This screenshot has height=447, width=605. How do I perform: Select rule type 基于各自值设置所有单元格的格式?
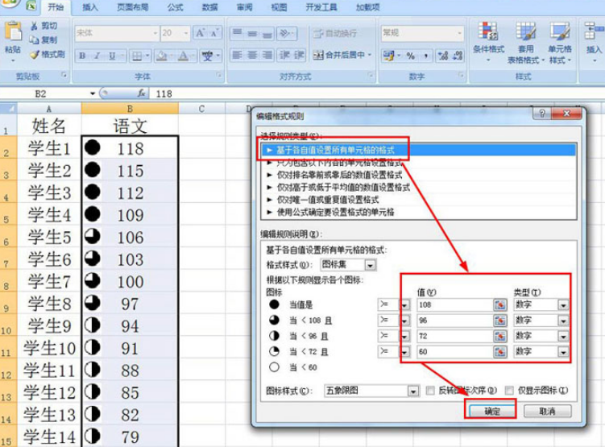click(419, 150)
